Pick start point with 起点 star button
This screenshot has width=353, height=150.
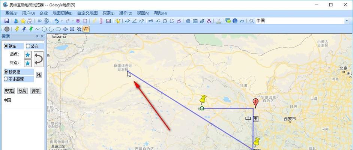click(x=28, y=55)
